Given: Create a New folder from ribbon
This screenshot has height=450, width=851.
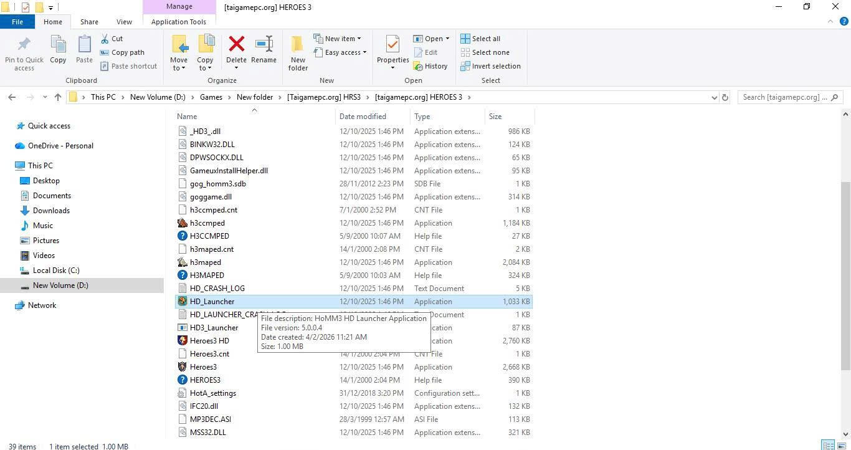Looking at the screenshot, I should tap(298, 52).
